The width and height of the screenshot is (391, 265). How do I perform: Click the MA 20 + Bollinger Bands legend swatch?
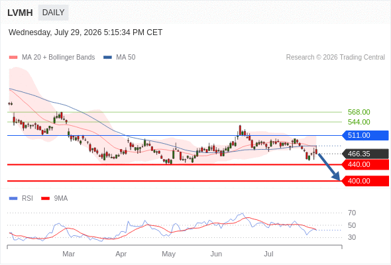13,58
